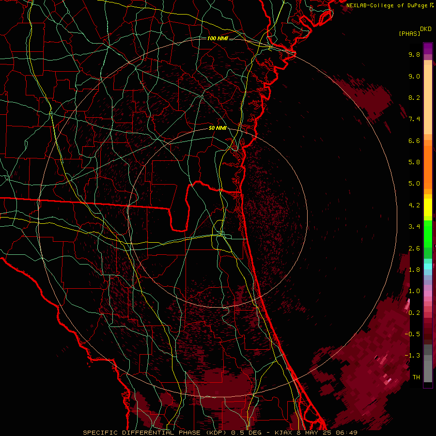Select the 1.8 scale value
Viewport: 436px width, 436px height.
pyautogui.click(x=414, y=270)
